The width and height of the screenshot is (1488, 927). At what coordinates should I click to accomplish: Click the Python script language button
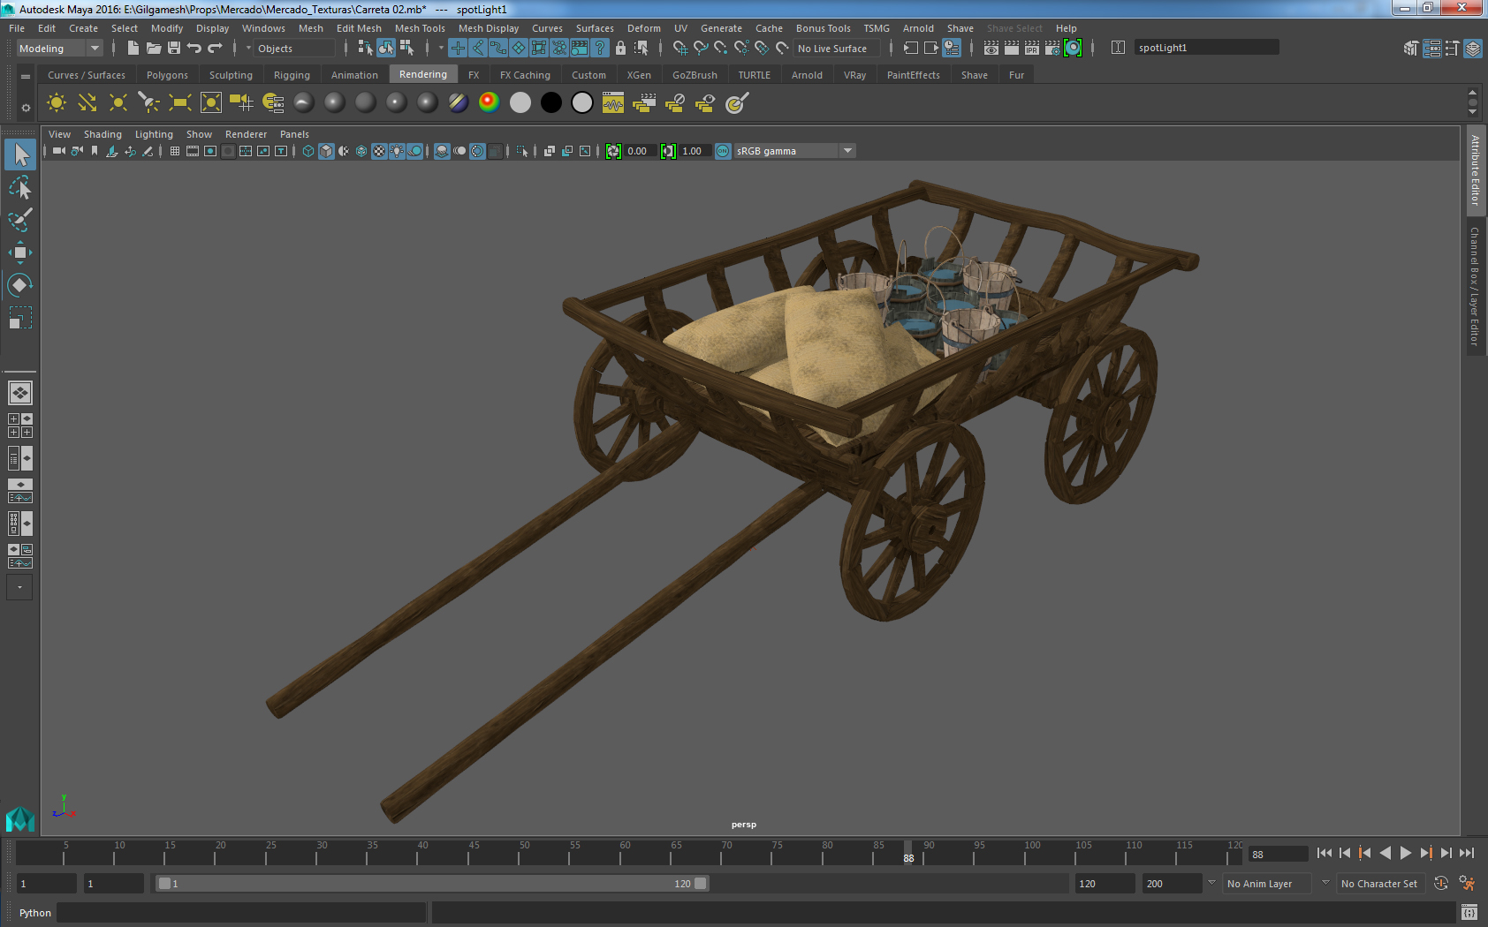35,913
